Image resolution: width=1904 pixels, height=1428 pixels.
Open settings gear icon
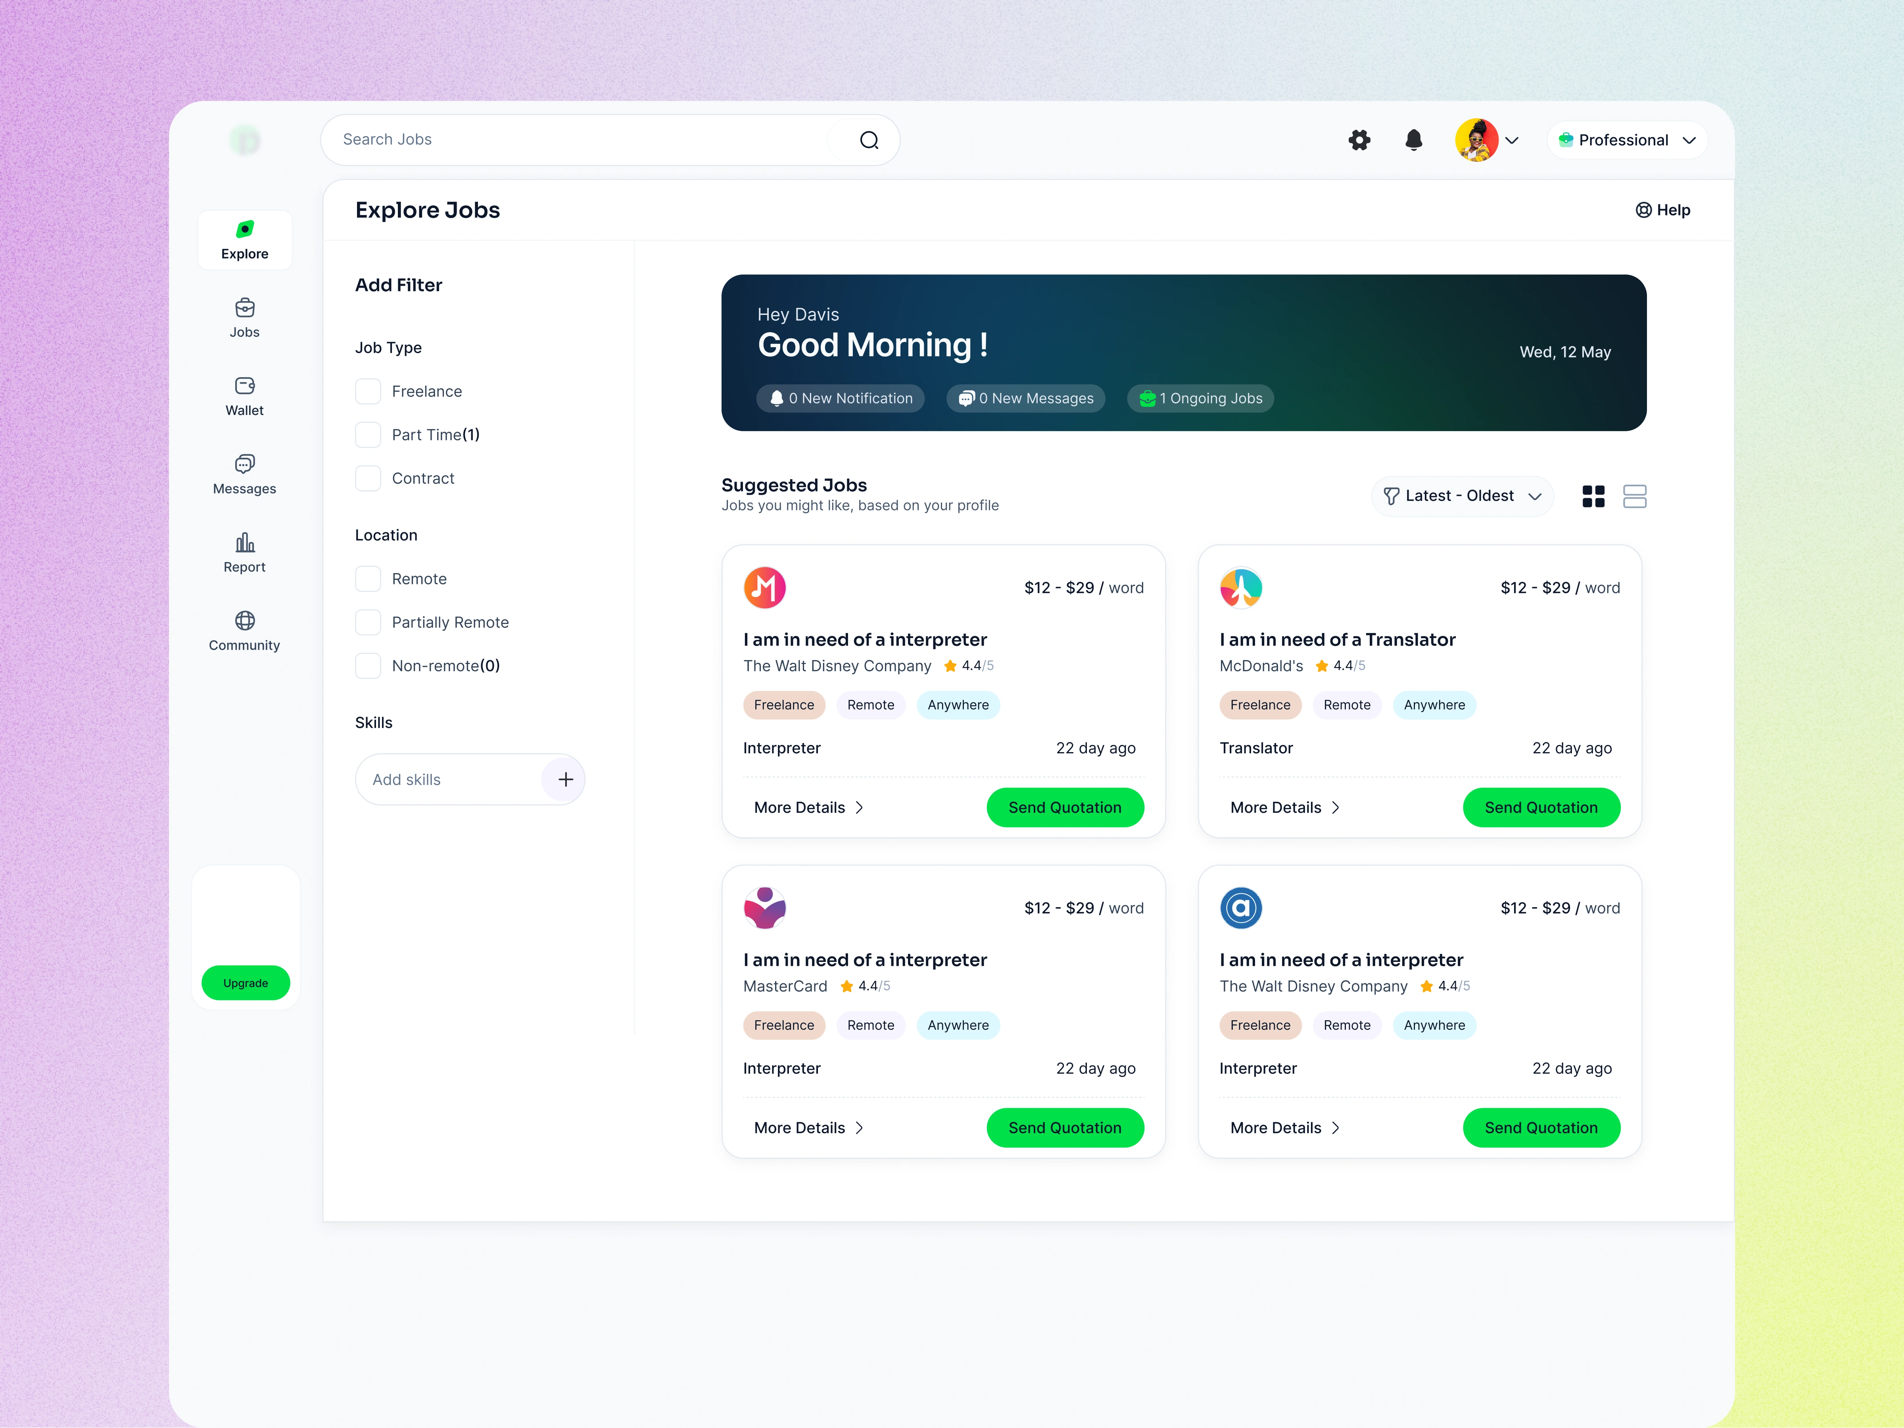click(1359, 140)
